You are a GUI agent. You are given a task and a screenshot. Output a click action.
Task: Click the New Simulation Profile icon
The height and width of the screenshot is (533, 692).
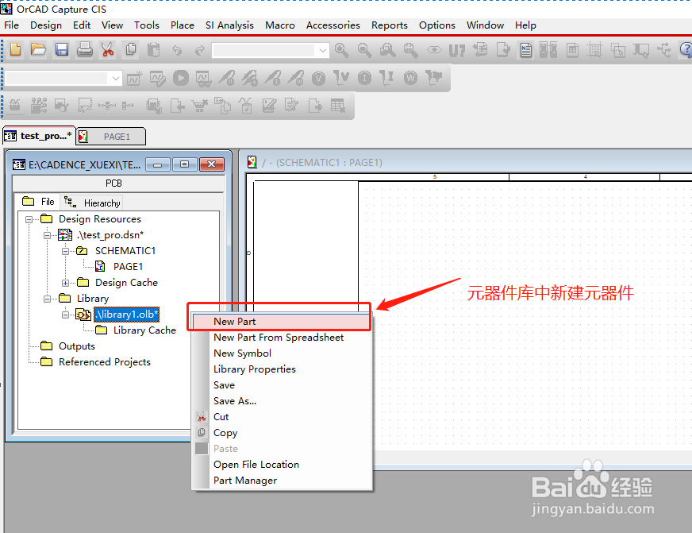coord(135,78)
